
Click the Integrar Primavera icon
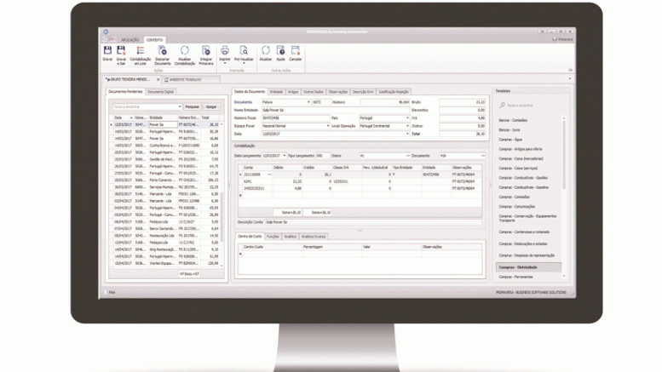point(206,50)
